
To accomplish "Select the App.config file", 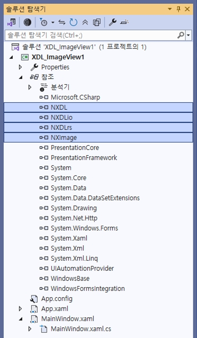I will coord(57,299).
